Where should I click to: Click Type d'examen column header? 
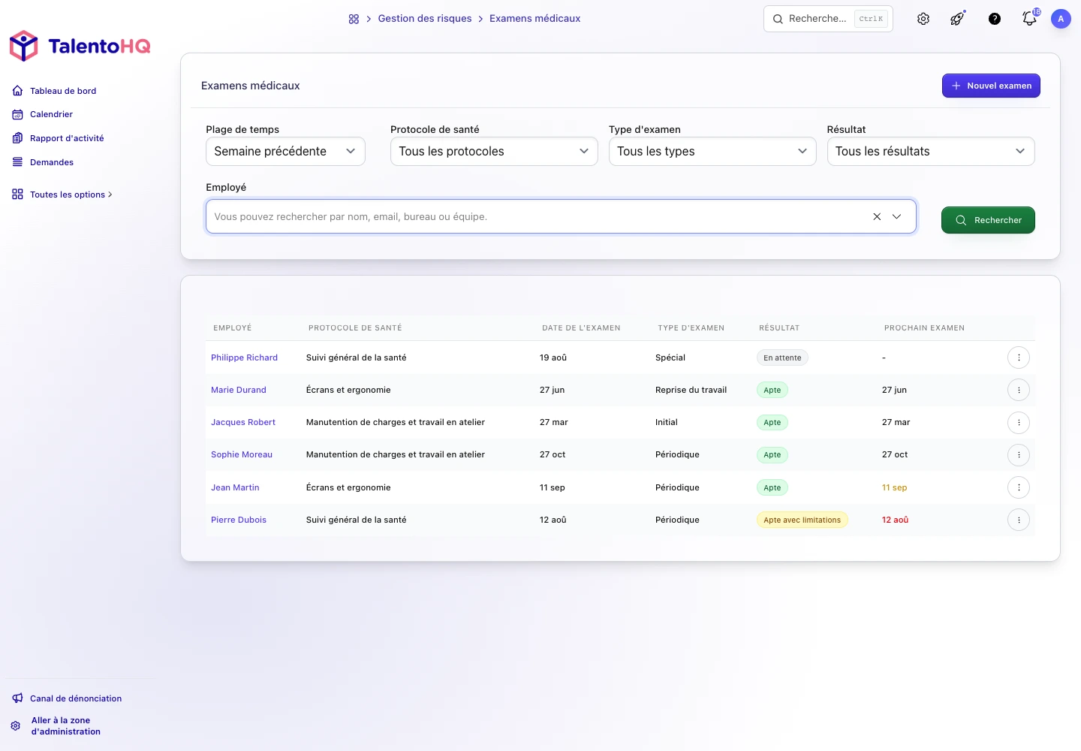(691, 328)
